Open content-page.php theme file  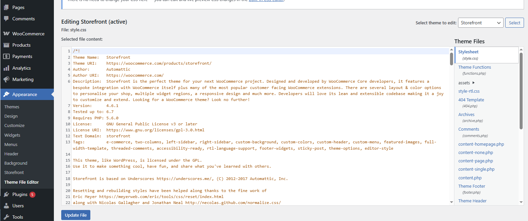[x=475, y=161]
